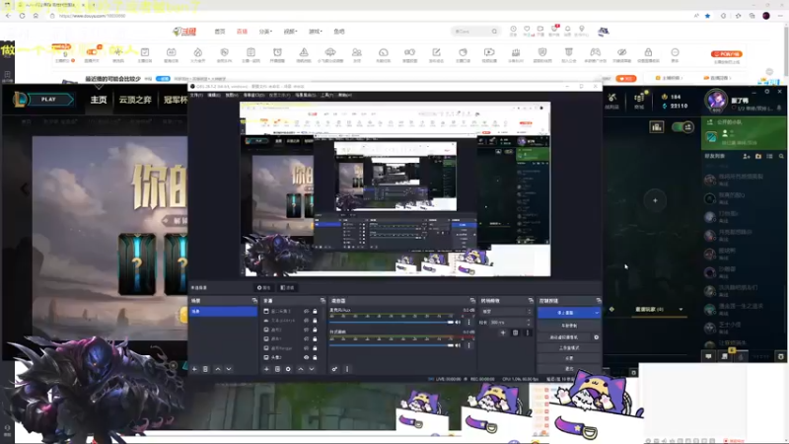Open Douyu site homepage nav item
The width and height of the screenshot is (789, 444).
(220, 32)
